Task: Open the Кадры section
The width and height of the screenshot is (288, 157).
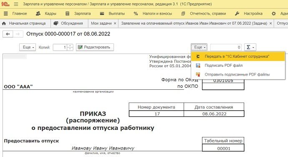Action: (x=51, y=14)
